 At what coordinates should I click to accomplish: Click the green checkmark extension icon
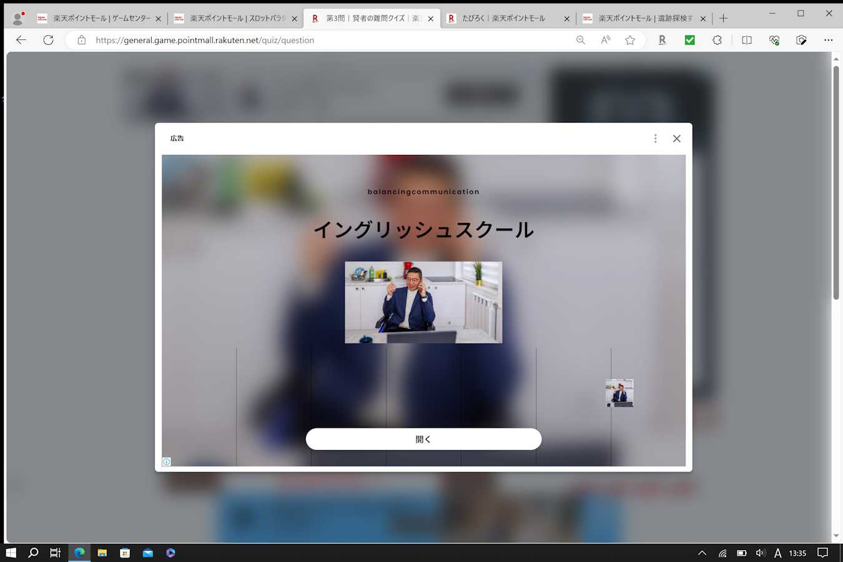click(689, 40)
